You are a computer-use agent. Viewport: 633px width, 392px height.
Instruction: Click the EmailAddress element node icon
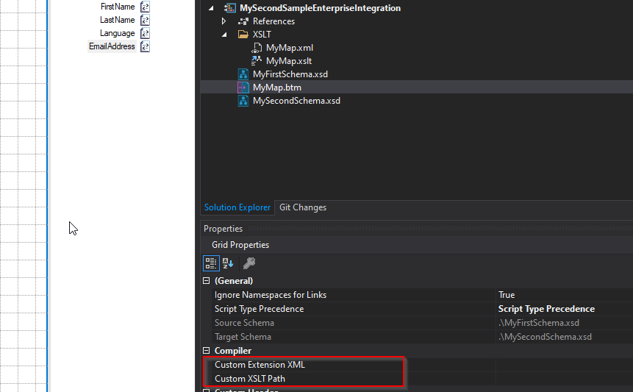click(146, 46)
